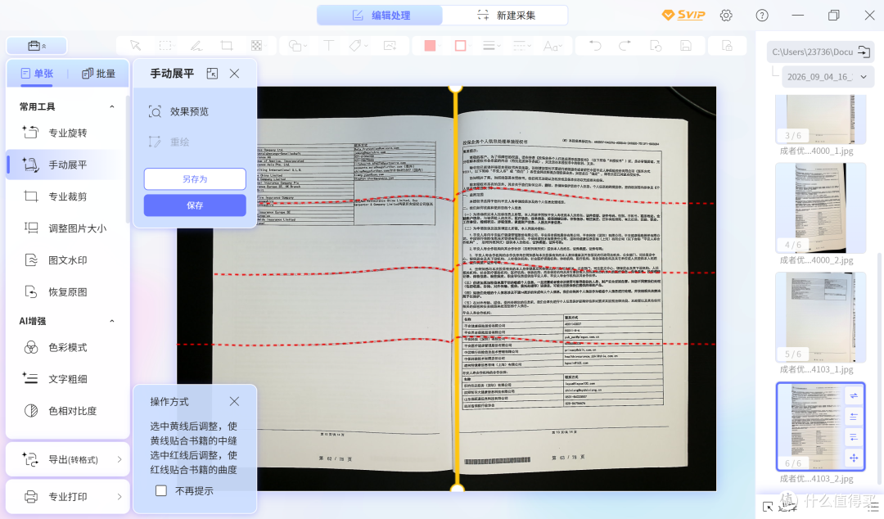Viewport: 884px width, 519px height.
Task: Click the swap arrows icon on selected thumbnail
Action: [854, 395]
